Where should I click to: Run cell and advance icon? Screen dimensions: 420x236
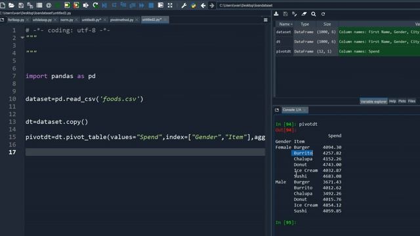click(x=76, y=5)
